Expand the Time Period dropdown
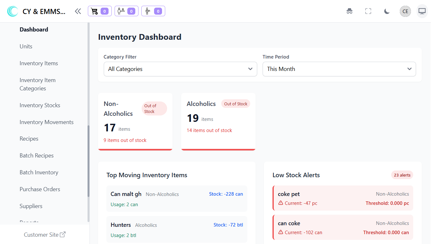The width and height of the screenshot is (431, 244). coord(339,69)
